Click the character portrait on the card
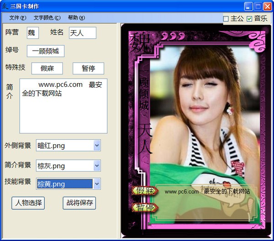This screenshot has width=274, height=241. [205, 114]
